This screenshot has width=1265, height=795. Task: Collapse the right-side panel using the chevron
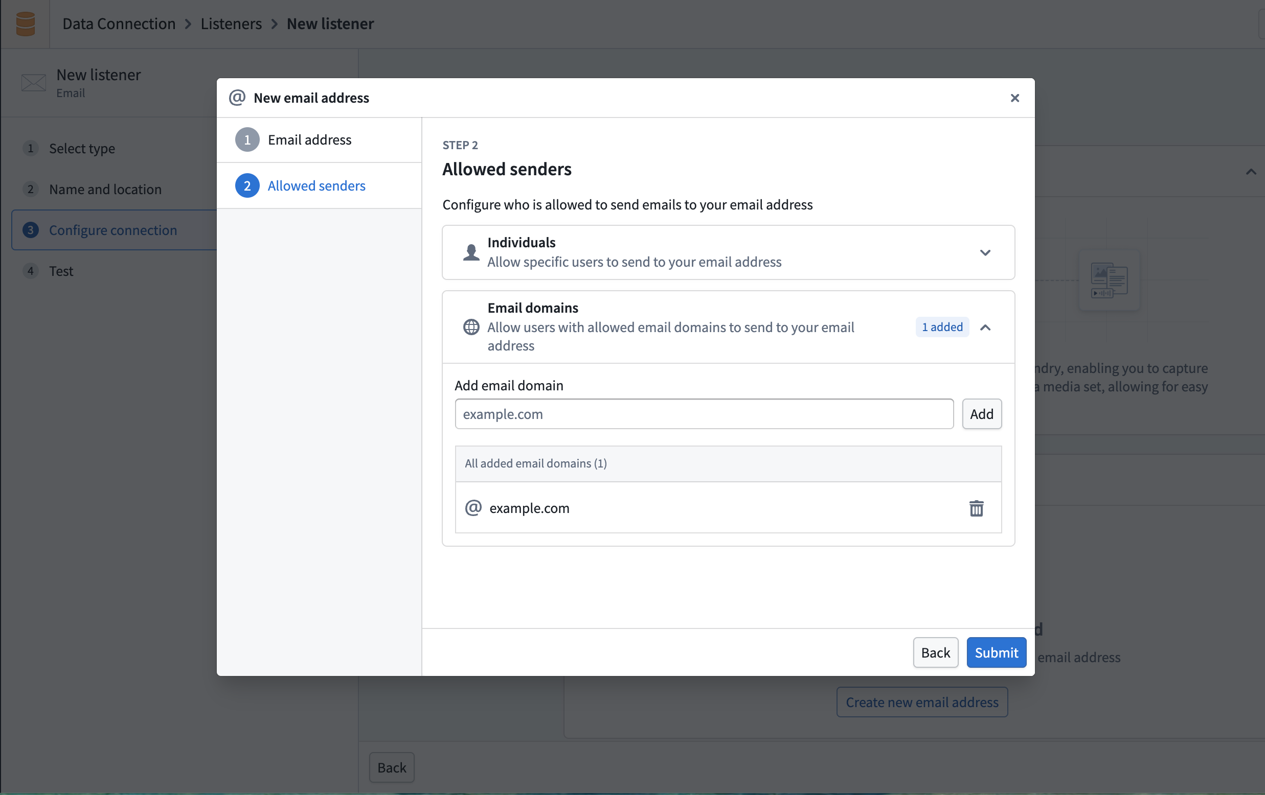coord(1251,172)
